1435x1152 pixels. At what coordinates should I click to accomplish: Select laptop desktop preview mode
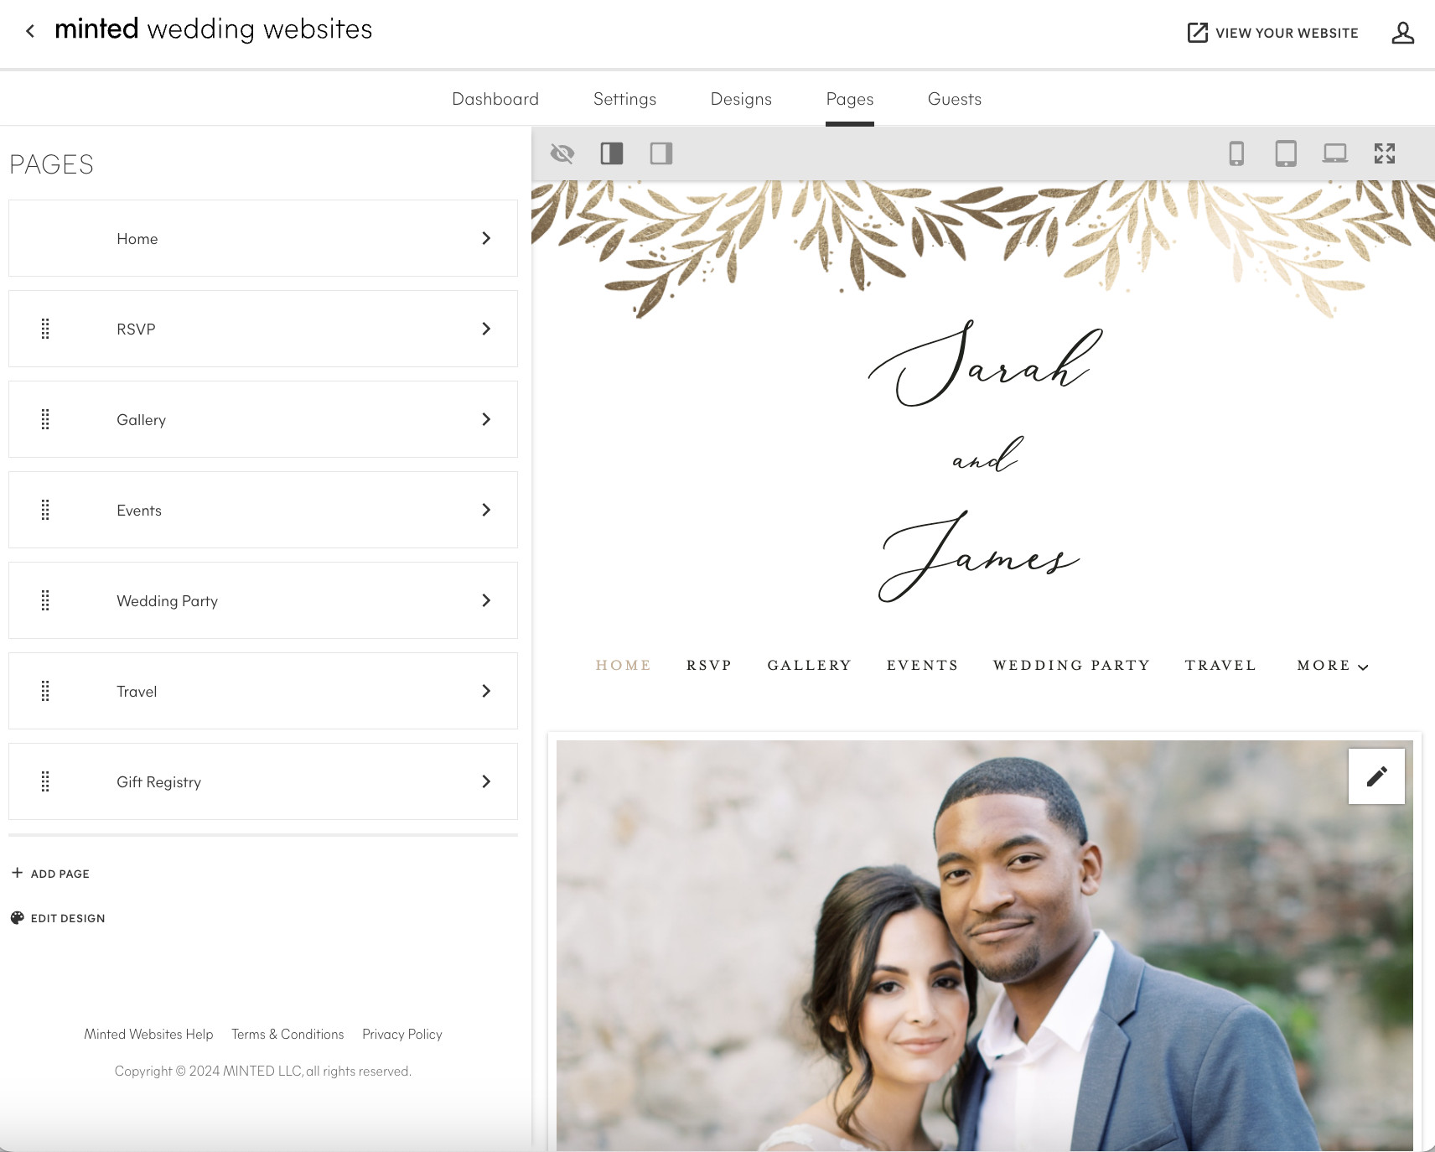(1335, 153)
